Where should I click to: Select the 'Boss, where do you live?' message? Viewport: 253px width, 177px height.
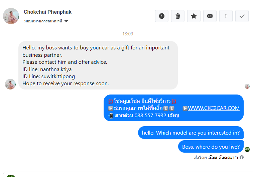(x=211, y=147)
